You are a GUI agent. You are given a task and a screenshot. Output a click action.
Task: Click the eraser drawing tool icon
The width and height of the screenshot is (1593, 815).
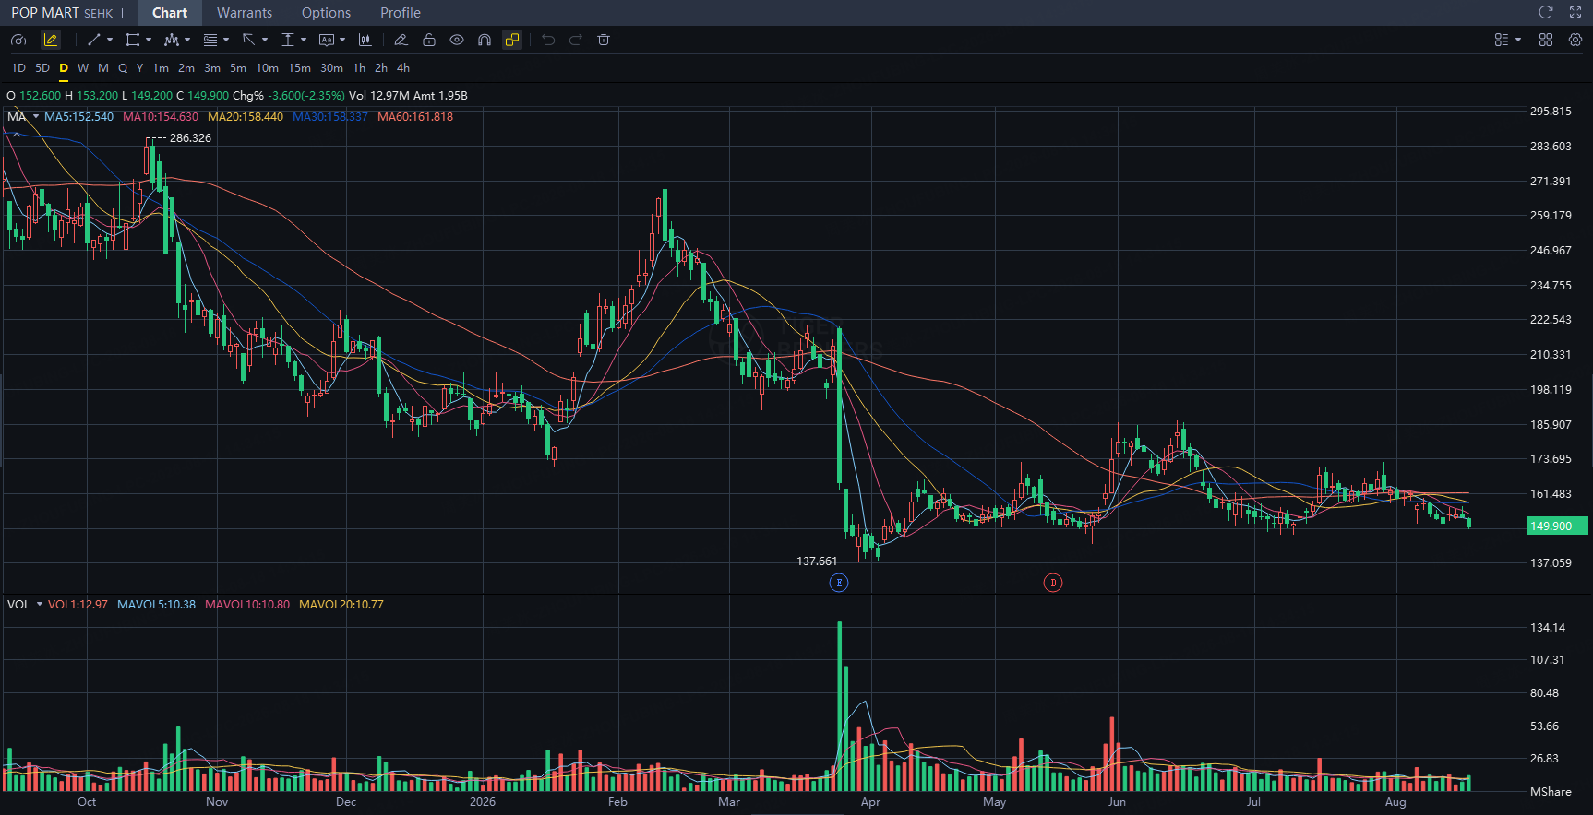click(401, 40)
